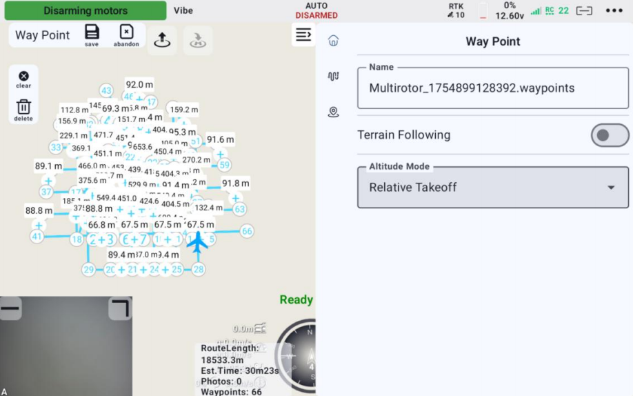
Task: Edit the mission Name field
Action: tap(492, 88)
